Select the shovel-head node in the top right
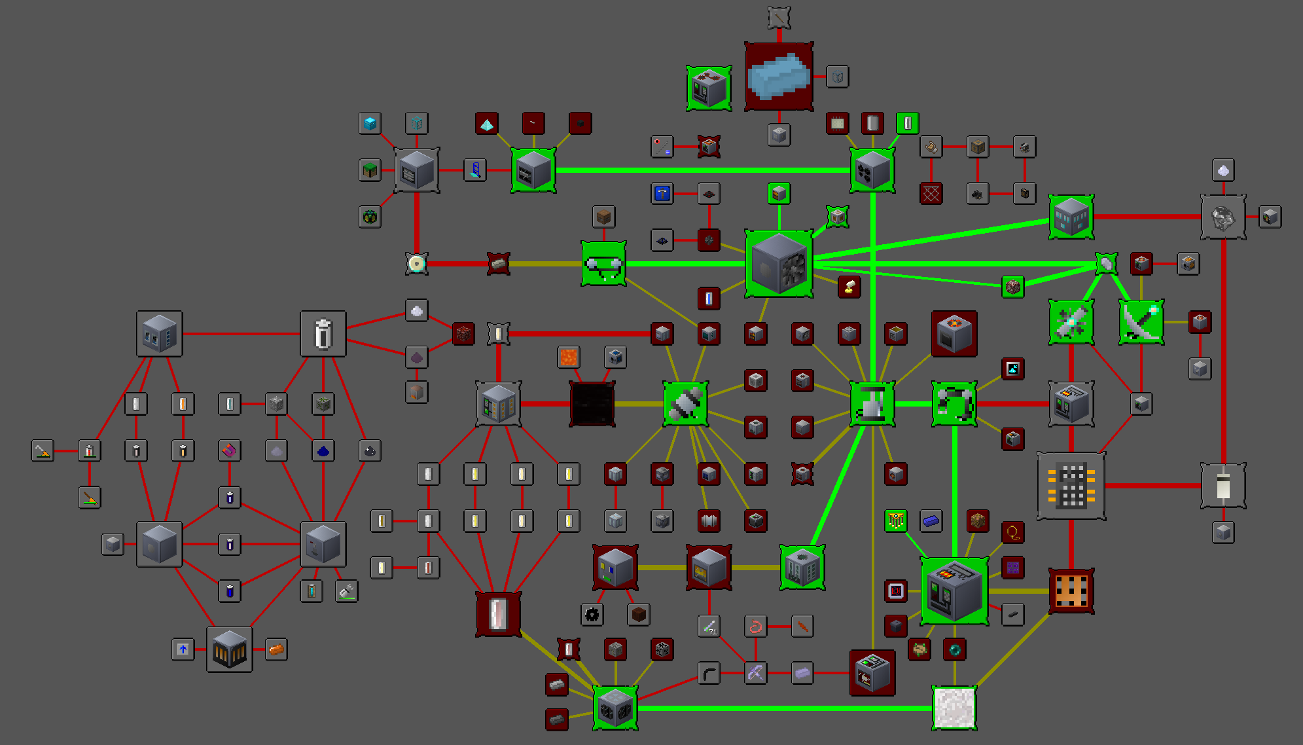1303x745 pixels. pos(1223,172)
